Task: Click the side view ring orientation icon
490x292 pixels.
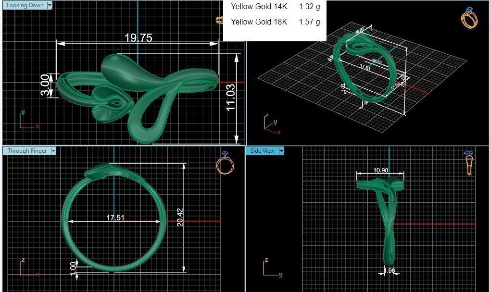Action: click(469, 163)
